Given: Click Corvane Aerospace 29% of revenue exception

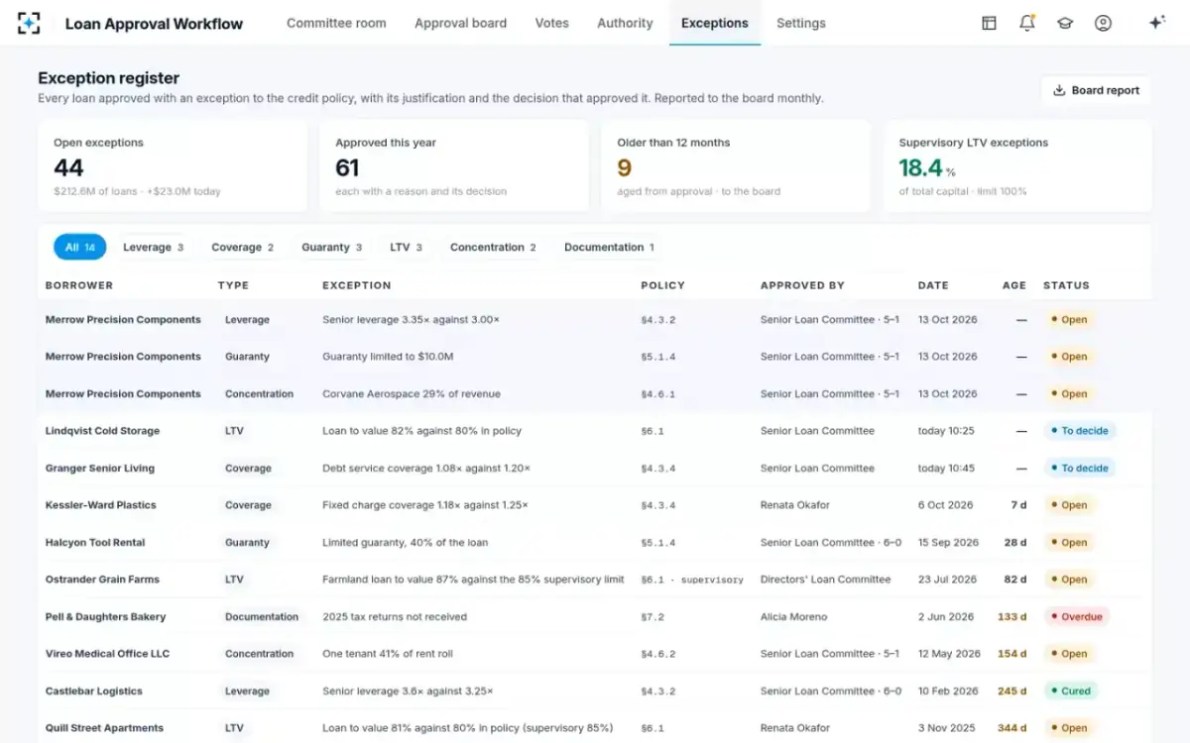Looking at the screenshot, I should (412, 393).
